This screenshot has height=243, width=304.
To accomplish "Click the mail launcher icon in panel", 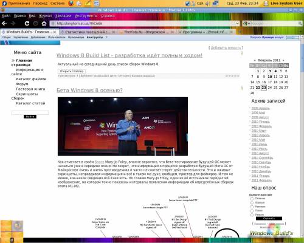I will [79, 3].
